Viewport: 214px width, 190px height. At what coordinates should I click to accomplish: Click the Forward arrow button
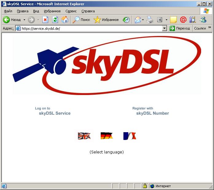(31, 20)
